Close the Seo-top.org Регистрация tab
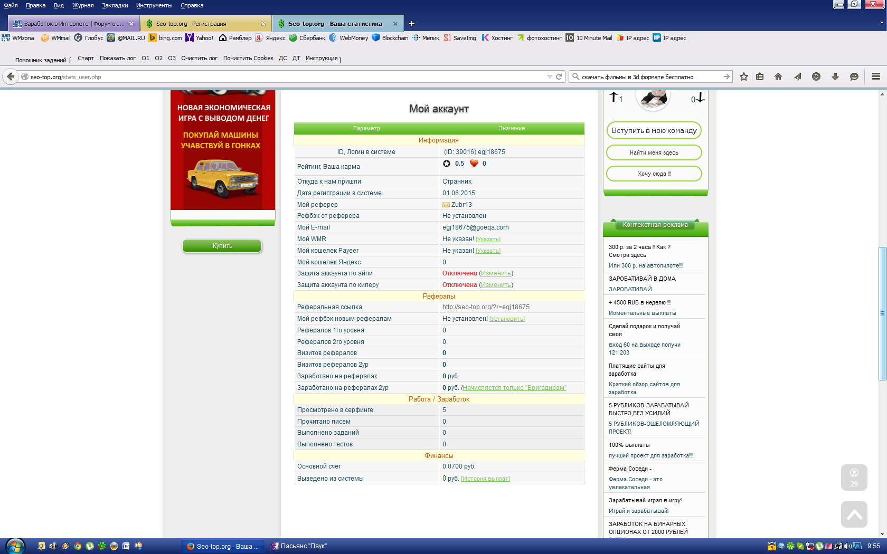 click(x=263, y=24)
